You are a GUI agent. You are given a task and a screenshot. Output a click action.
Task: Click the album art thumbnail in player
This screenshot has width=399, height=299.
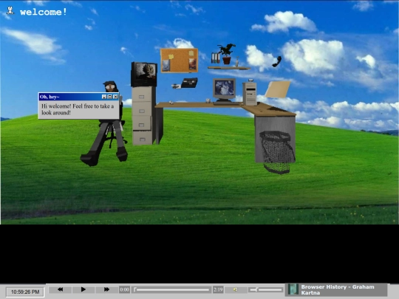pyautogui.click(x=293, y=289)
